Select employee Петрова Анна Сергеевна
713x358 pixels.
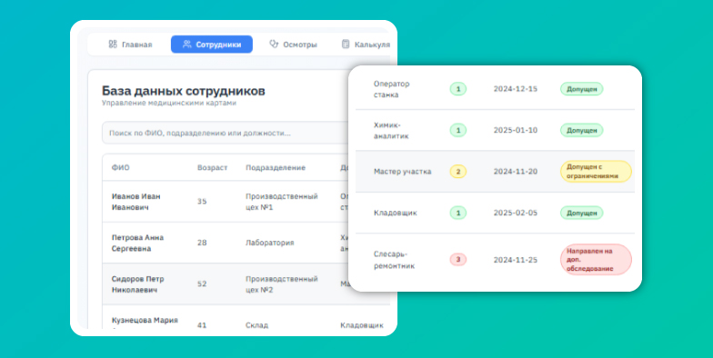pos(137,244)
